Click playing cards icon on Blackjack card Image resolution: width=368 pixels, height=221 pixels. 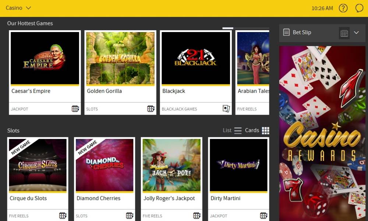(x=226, y=109)
